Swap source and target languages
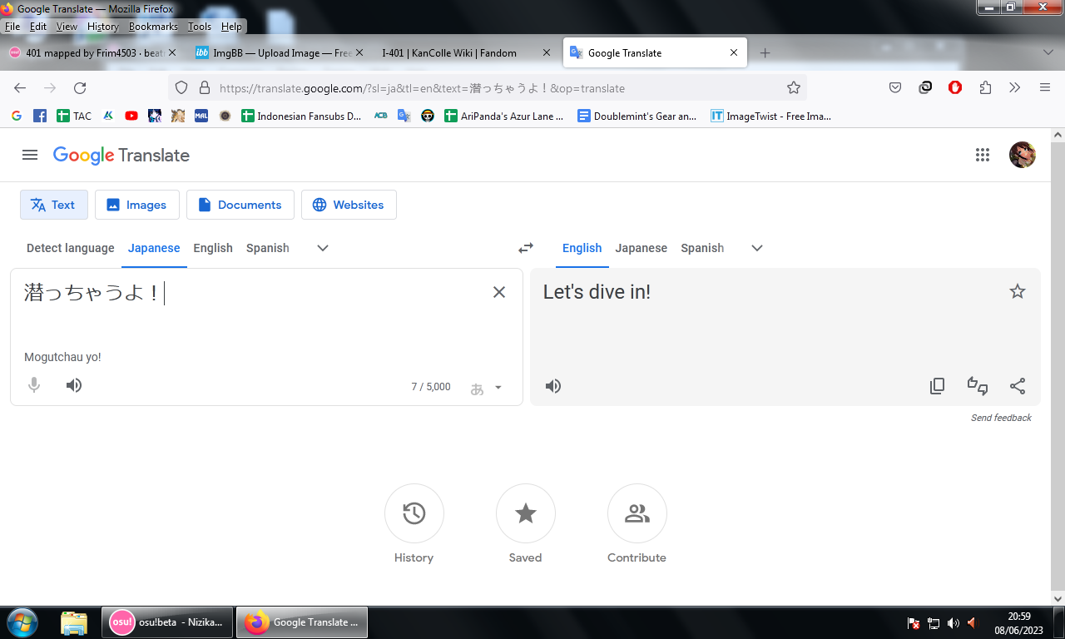 coord(526,248)
